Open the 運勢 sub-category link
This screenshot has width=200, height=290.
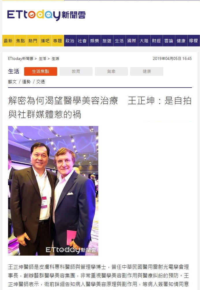click(27, 82)
